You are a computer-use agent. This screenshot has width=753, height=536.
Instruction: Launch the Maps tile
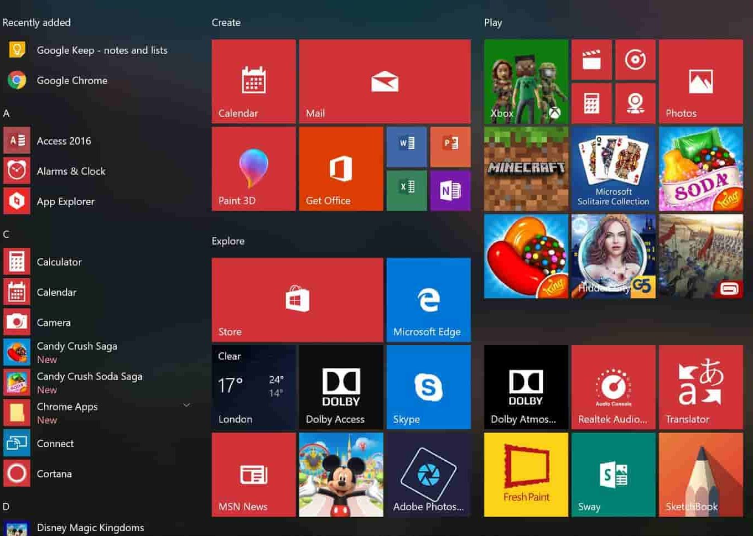(636, 103)
